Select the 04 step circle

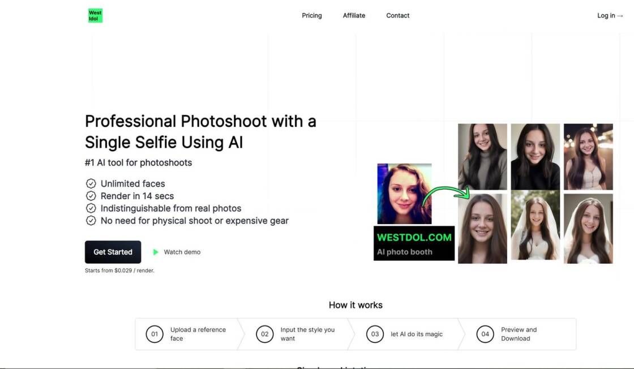point(485,334)
